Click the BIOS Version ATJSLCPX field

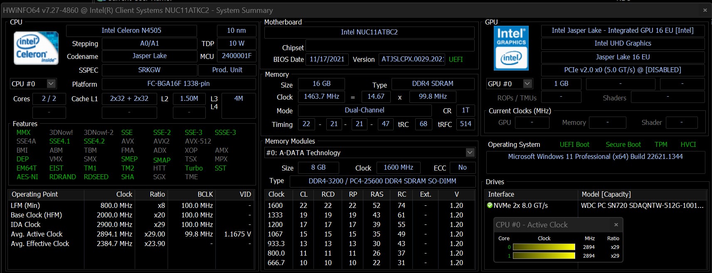(412, 59)
